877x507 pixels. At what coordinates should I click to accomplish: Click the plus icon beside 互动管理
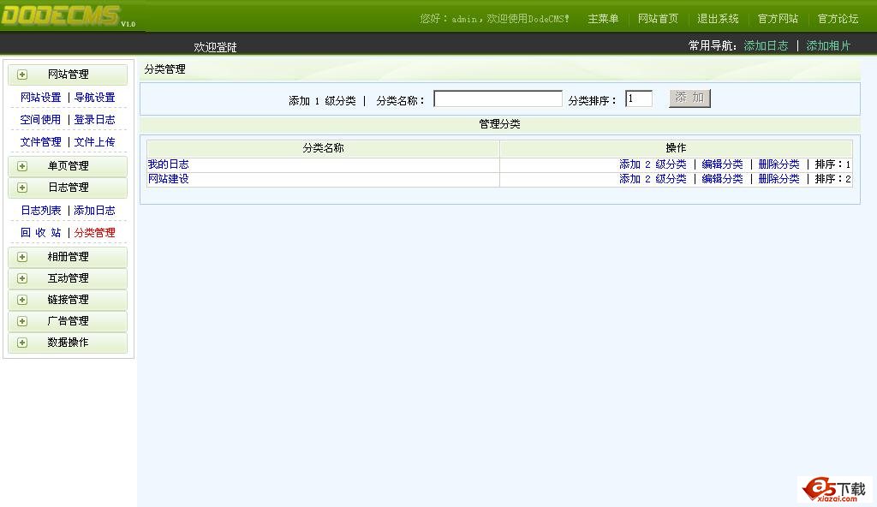point(22,278)
